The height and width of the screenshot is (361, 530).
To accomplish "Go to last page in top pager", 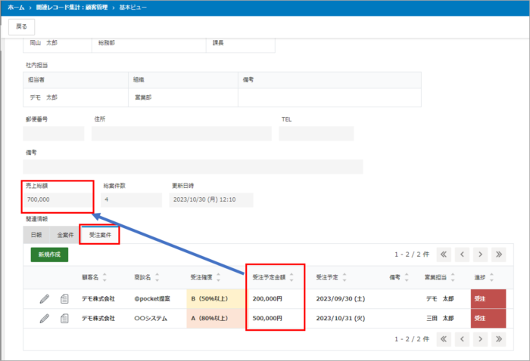I will coord(499,255).
